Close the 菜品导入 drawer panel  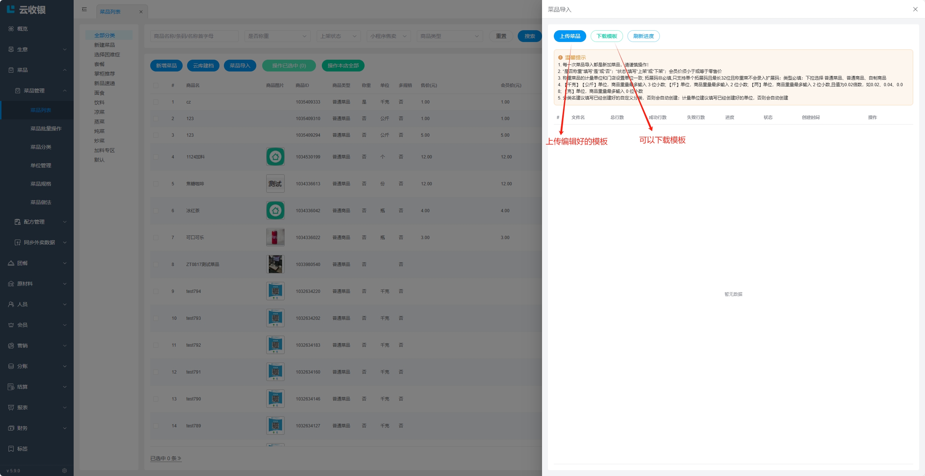click(x=915, y=9)
